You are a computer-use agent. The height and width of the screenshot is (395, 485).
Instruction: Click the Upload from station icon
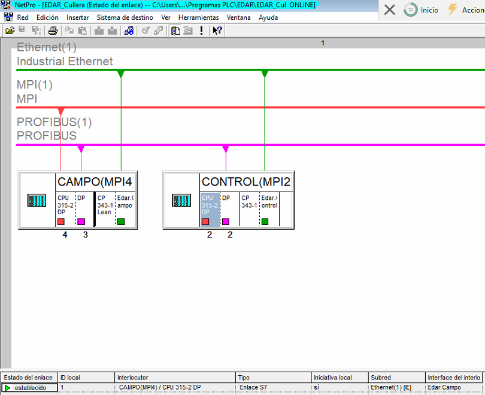pos(112,31)
